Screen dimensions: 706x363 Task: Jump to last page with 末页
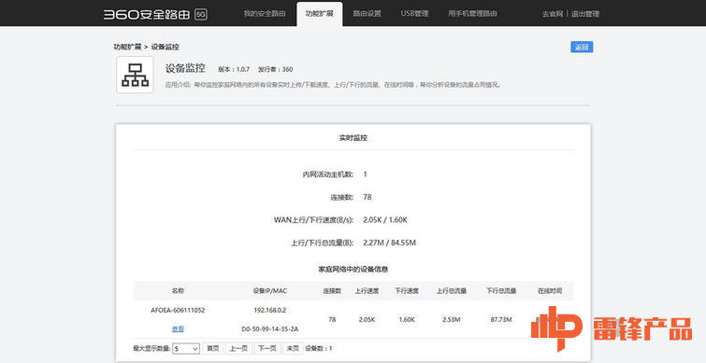[x=293, y=348]
